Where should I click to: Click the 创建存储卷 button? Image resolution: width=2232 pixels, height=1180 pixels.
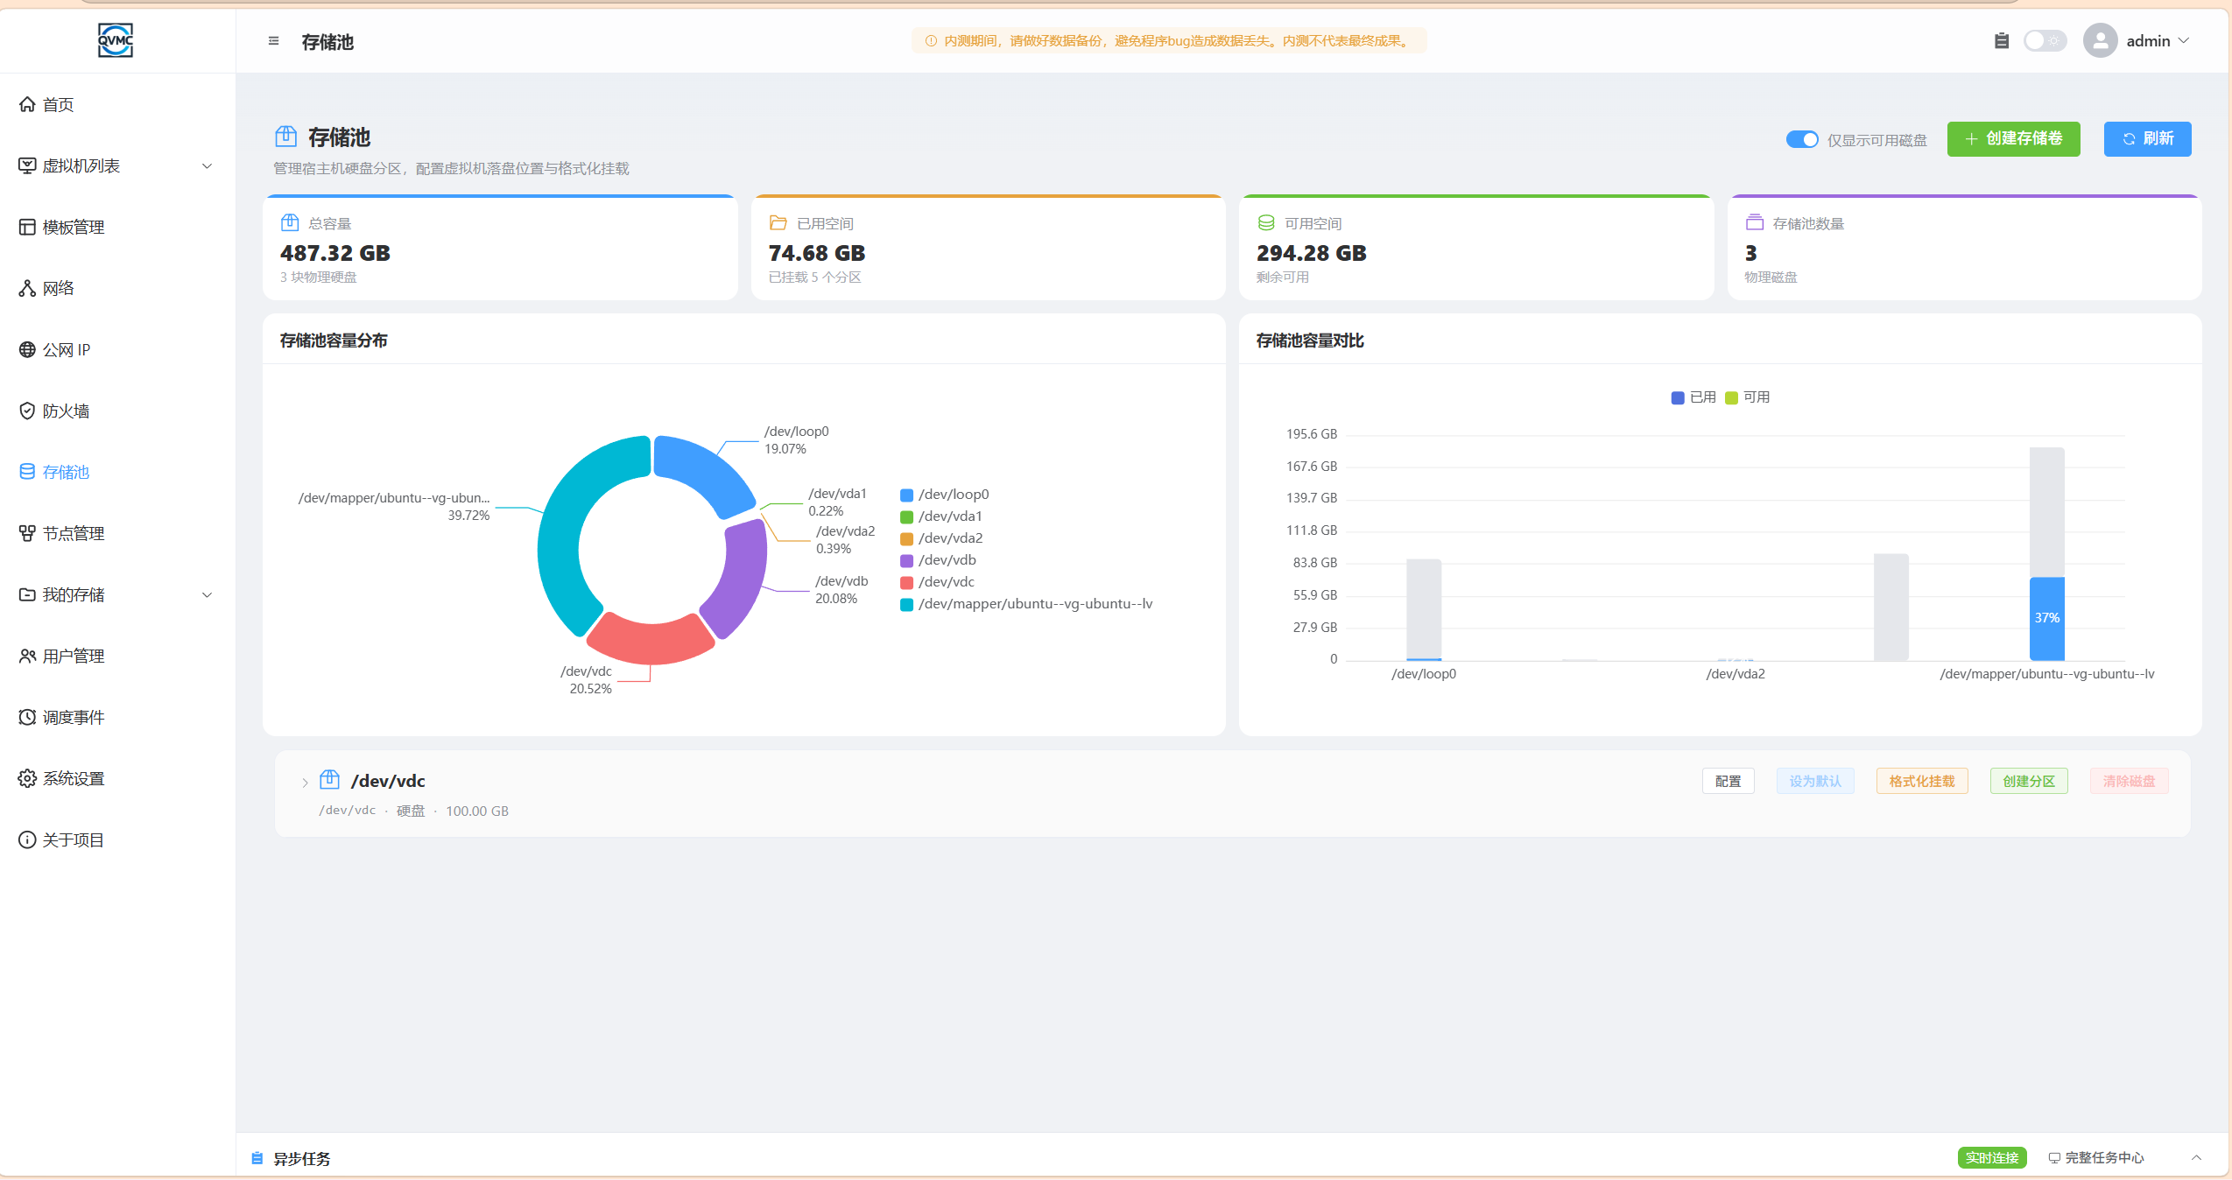2013,139
